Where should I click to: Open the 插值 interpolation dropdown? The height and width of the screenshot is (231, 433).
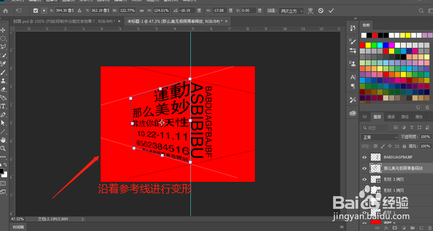[x=291, y=11]
